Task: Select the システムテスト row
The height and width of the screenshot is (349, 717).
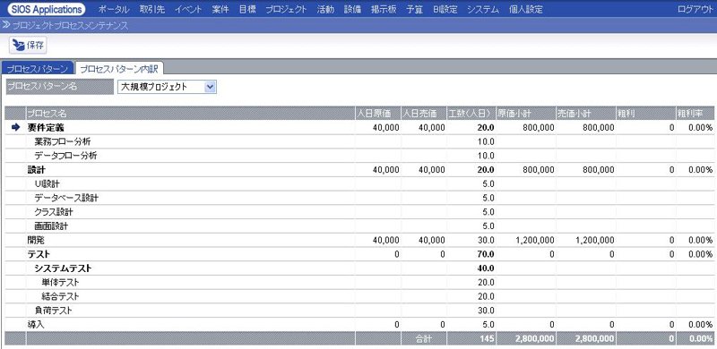Action: click(x=359, y=268)
